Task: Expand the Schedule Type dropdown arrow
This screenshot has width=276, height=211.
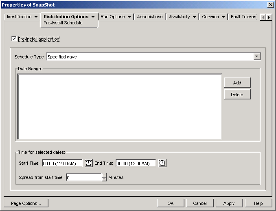Action: pyautogui.click(x=256, y=56)
